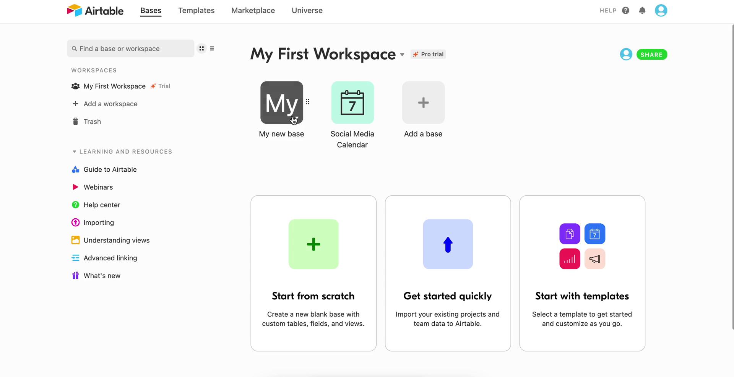Focus the Find a base or workspace field
Image resolution: width=734 pixels, height=377 pixels.
[x=131, y=49]
